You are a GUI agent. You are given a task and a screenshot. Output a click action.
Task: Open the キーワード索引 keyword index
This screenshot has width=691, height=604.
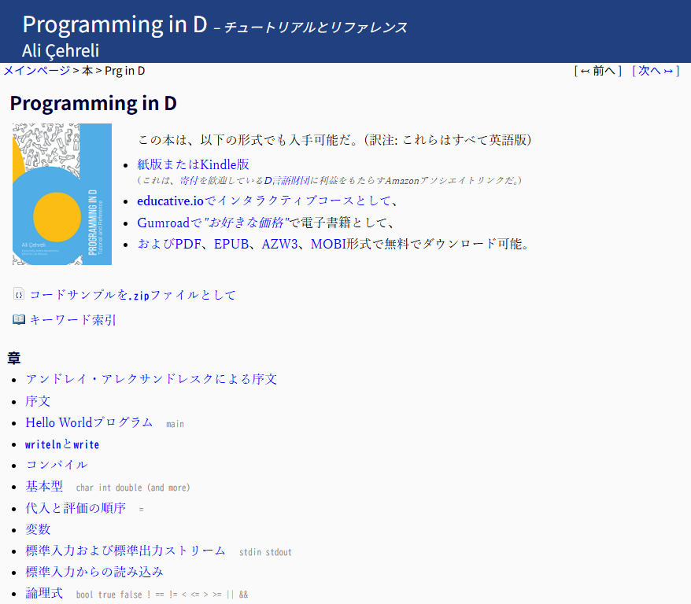pyautogui.click(x=73, y=319)
